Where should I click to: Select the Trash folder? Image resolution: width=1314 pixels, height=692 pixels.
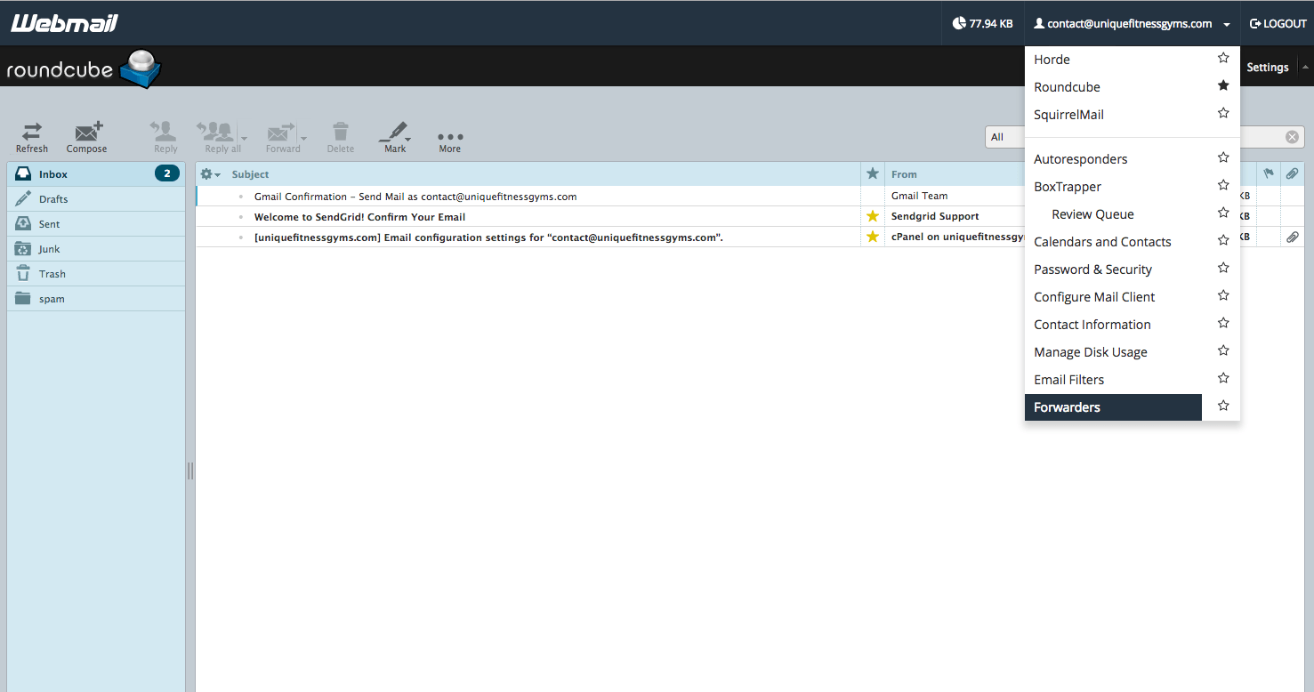coord(96,274)
